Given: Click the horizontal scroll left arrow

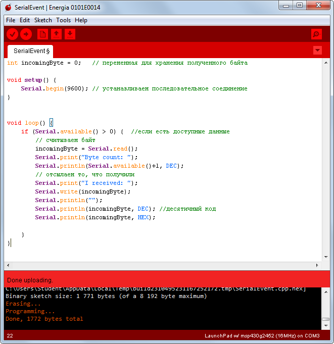Looking at the screenshot, I should [x=8, y=265].
